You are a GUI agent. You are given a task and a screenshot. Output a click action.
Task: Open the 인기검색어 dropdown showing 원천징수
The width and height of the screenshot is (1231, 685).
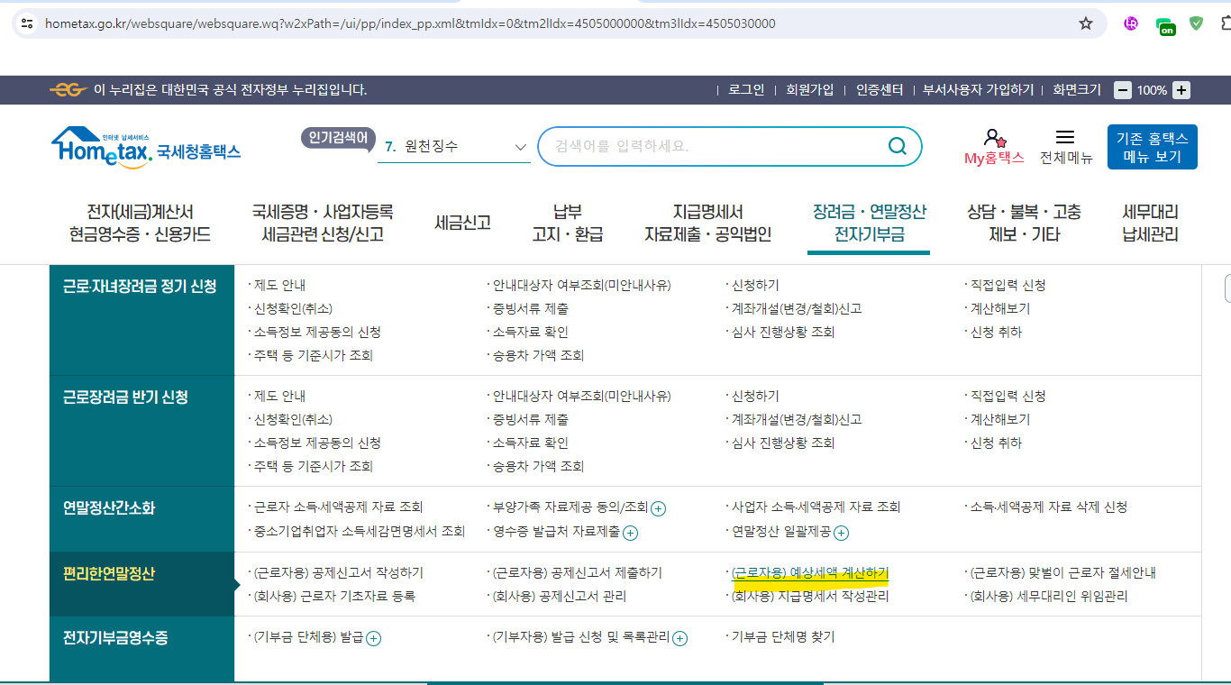click(x=454, y=146)
